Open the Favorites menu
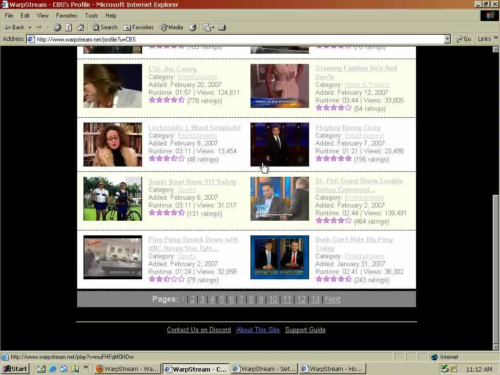The width and height of the screenshot is (500, 375). coord(66,15)
